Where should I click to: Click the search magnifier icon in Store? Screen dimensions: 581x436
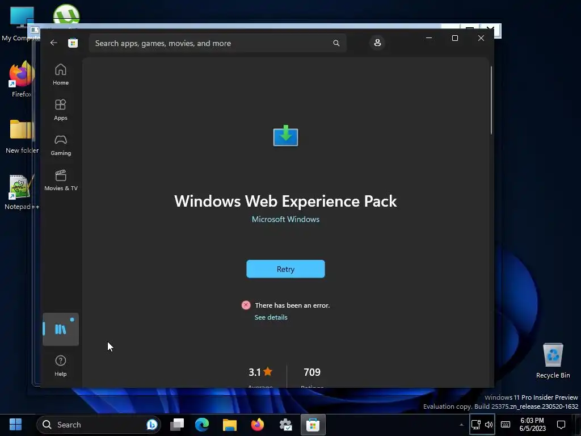(336, 43)
